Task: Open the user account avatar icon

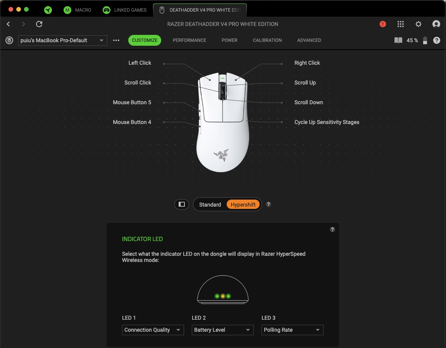Action: coord(436,24)
